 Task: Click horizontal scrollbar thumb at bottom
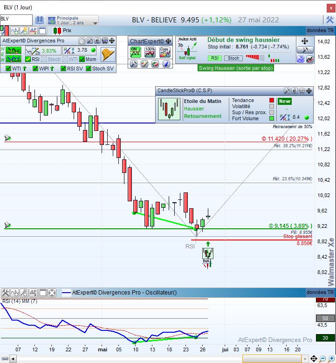click(272, 359)
